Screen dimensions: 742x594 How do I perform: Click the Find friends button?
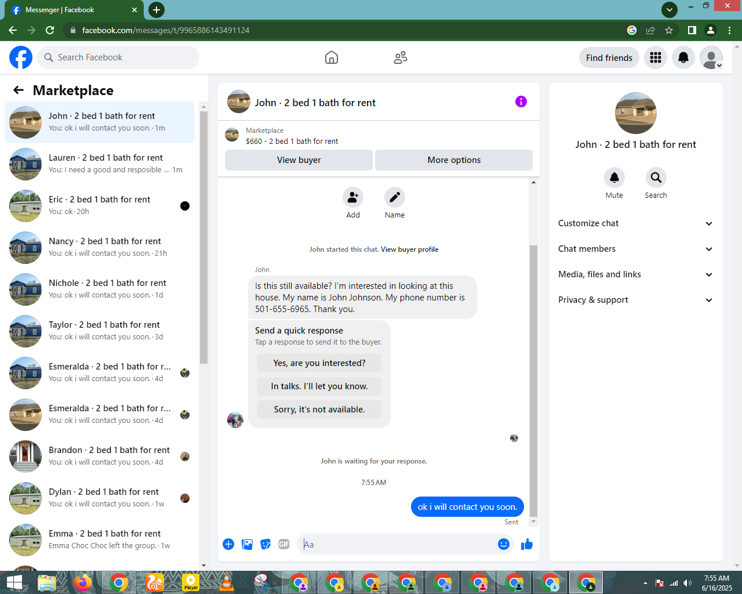click(609, 57)
